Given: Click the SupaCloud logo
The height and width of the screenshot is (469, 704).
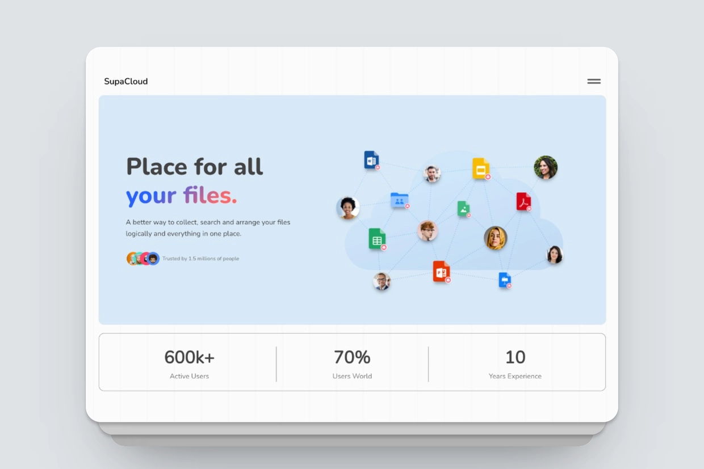Looking at the screenshot, I should click(x=125, y=81).
